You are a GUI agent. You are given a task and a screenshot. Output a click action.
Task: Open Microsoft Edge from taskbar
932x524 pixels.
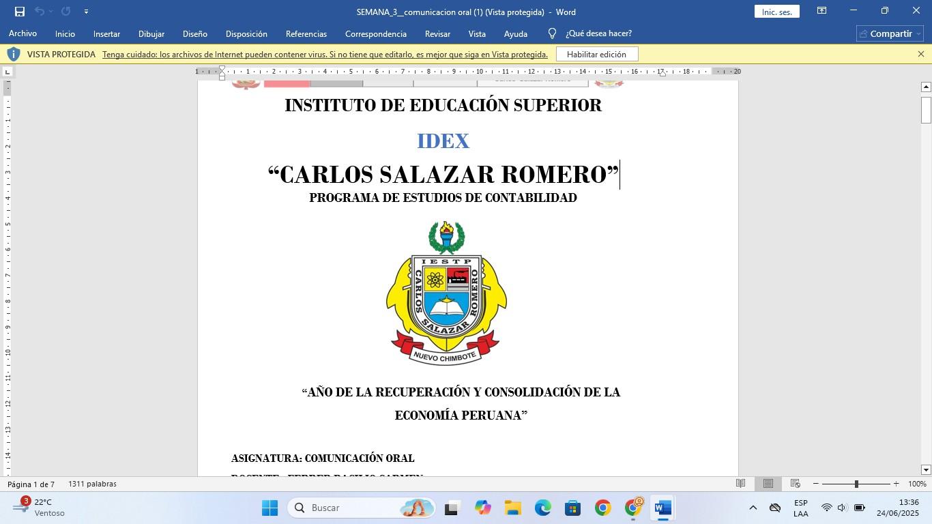pyautogui.click(x=543, y=508)
